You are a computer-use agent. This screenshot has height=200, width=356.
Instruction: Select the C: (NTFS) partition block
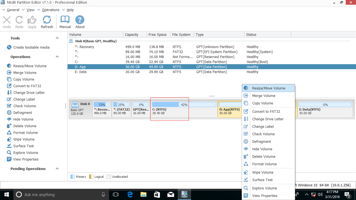[x=184, y=109]
